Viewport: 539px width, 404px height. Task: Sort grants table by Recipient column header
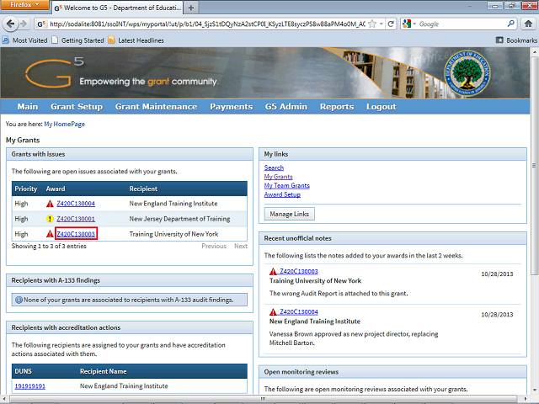[143, 189]
